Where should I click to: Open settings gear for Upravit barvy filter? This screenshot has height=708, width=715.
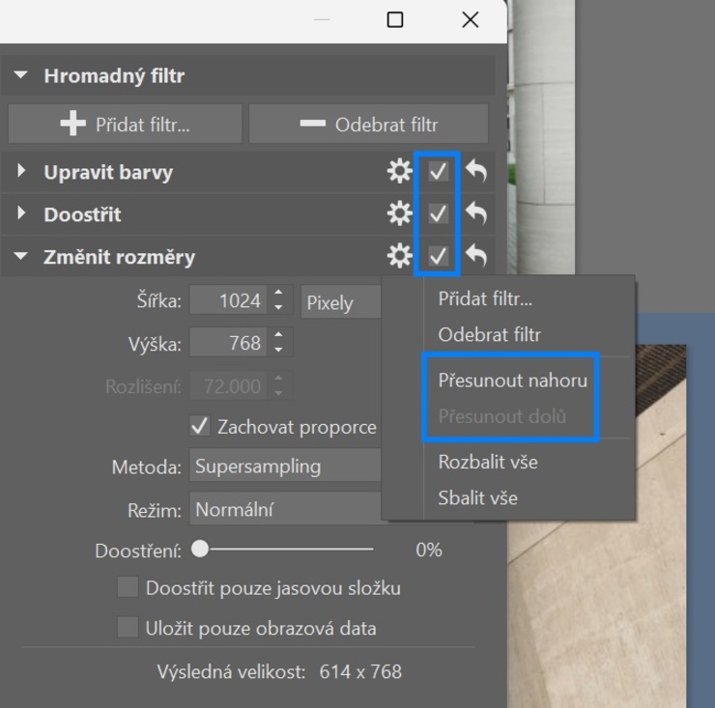[399, 171]
